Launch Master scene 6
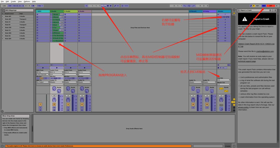 [x=218, y=28]
